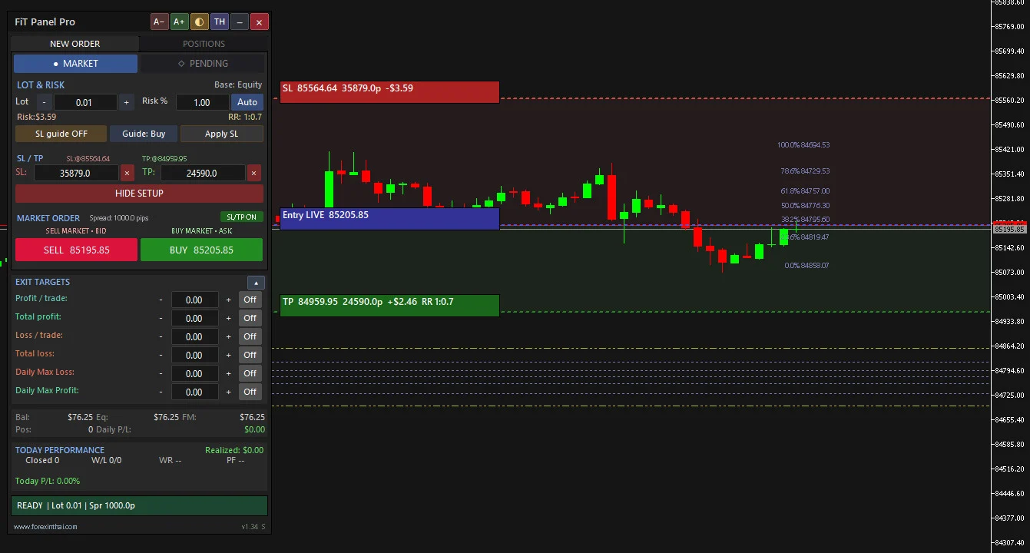This screenshot has width=1030, height=553.
Task: Clear the SL value with its X
Action: [x=128, y=174]
